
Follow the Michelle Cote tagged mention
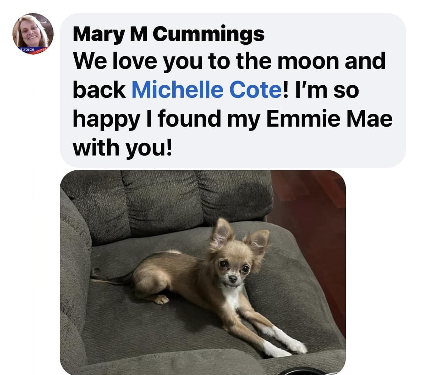point(206,90)
